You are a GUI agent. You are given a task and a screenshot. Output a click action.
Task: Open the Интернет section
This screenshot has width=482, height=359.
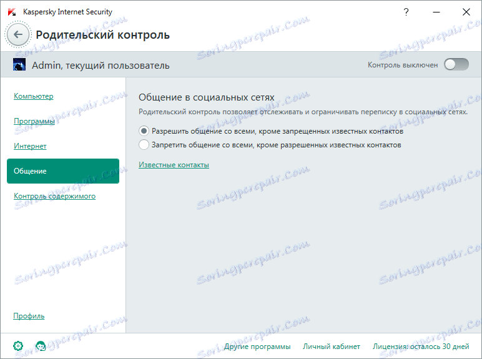click(30, 146)
